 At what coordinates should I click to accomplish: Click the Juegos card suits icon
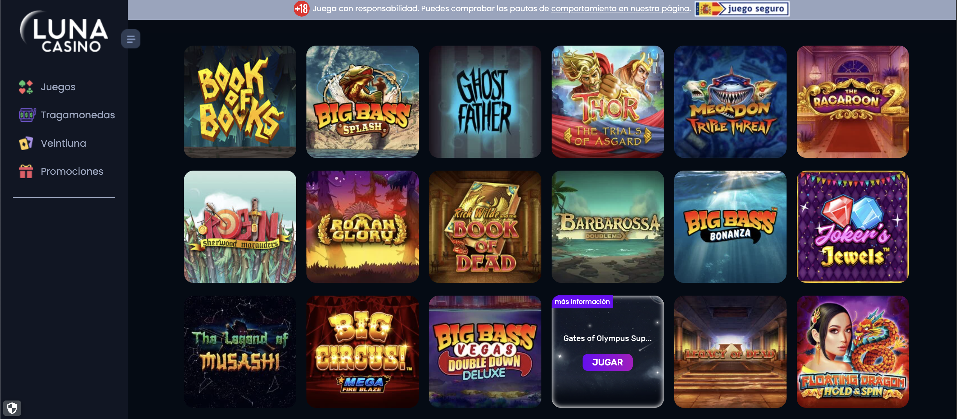pos(26,87)
